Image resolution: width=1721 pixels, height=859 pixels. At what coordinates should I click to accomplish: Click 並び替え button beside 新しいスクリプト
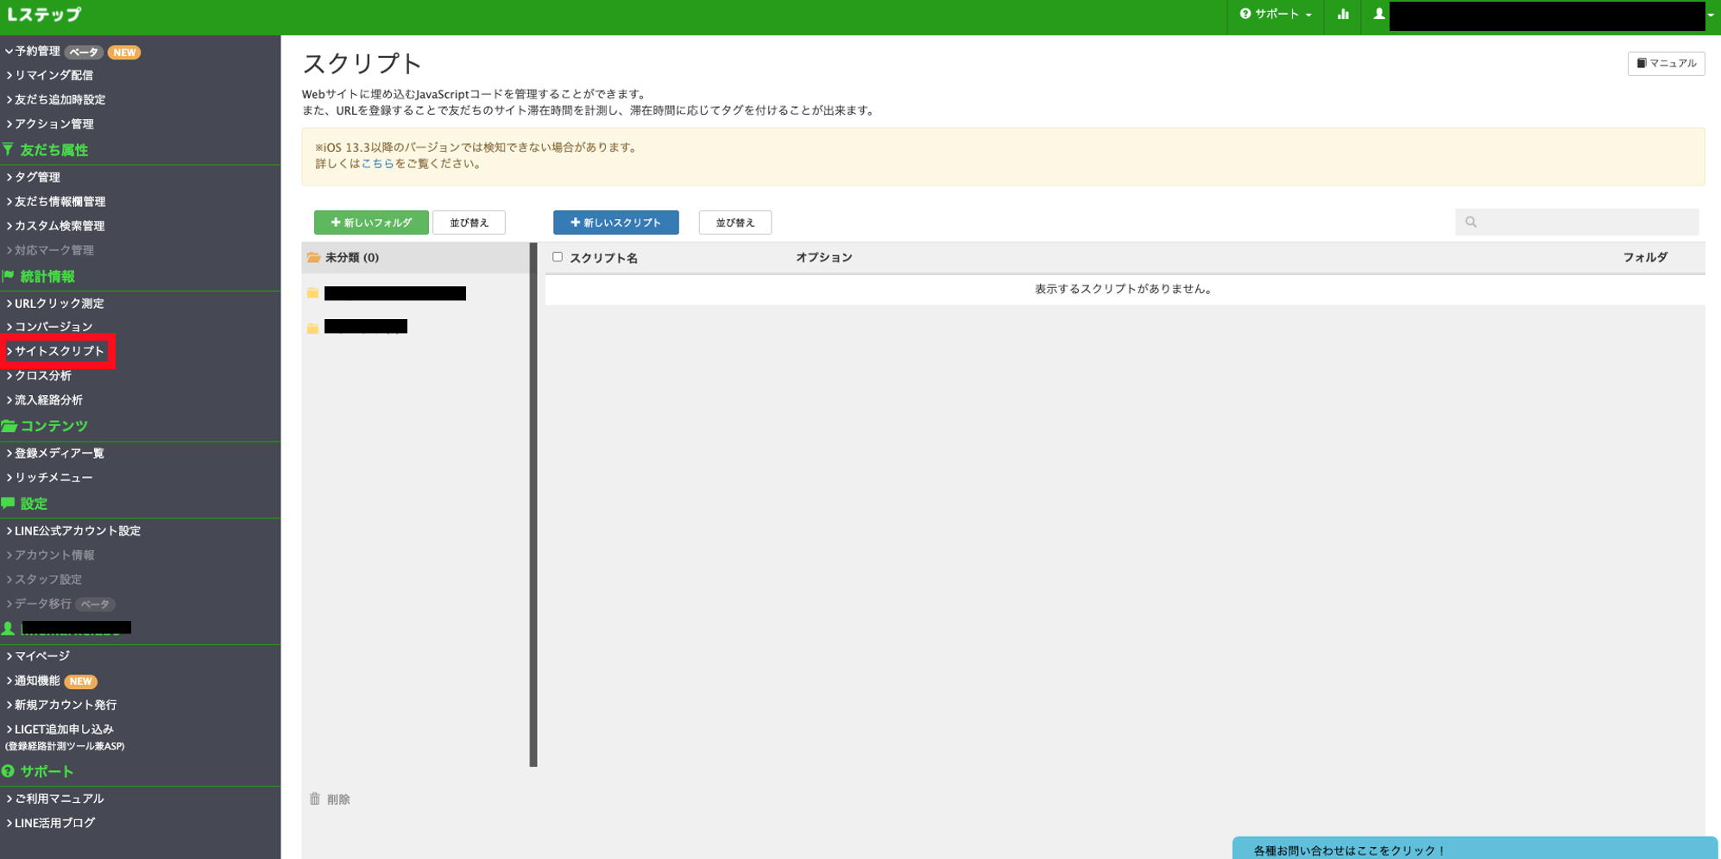pos(735,223)
